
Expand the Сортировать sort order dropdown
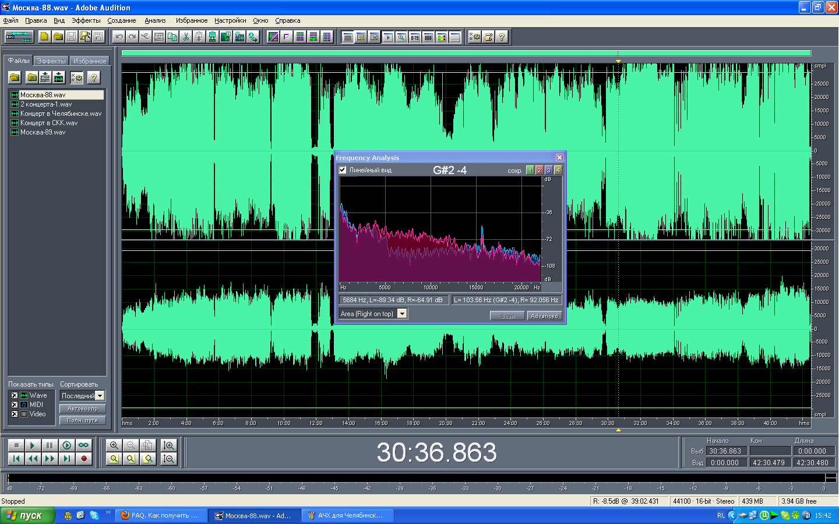tap(100, 396)
